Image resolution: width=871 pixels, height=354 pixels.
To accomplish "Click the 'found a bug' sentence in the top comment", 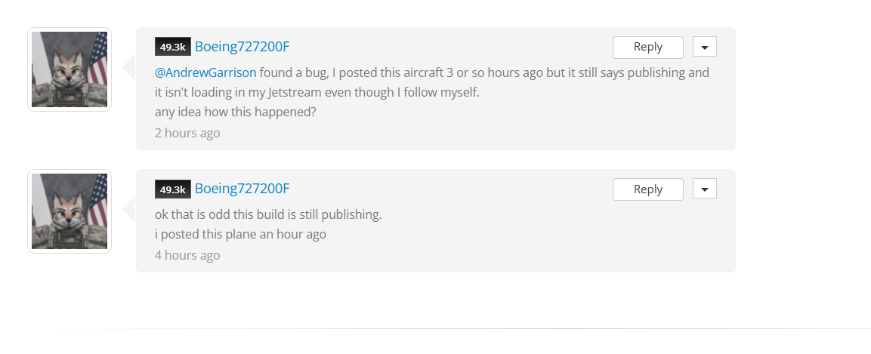I will pyautogui.click(x=483, y=72).
